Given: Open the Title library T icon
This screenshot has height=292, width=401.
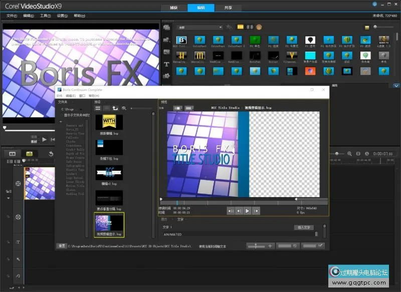Looking at the screenshot, I should (166, 64).
